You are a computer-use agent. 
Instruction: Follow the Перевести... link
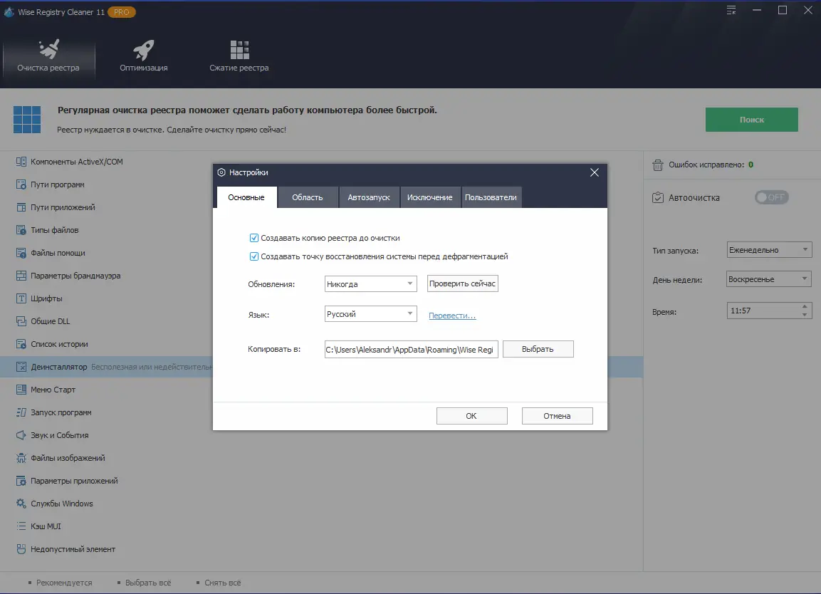[x=452, y=316]
